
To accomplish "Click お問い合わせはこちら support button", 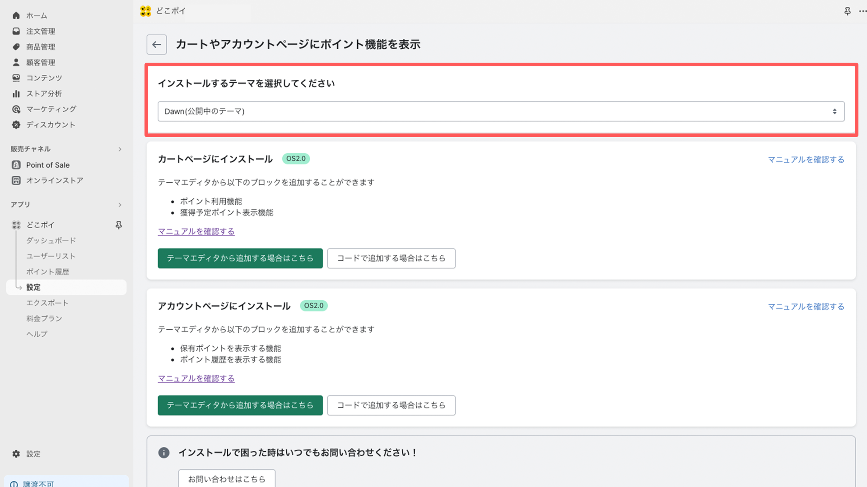I will (228, 479).
